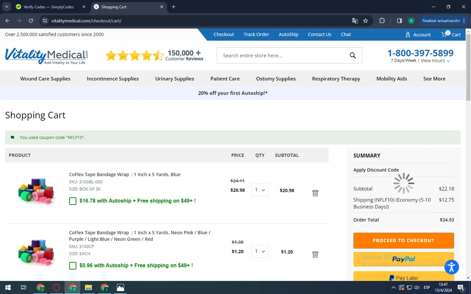Click the Vitality Medical logo
This screenshot has width=471, height=294.
pos(46,56)
